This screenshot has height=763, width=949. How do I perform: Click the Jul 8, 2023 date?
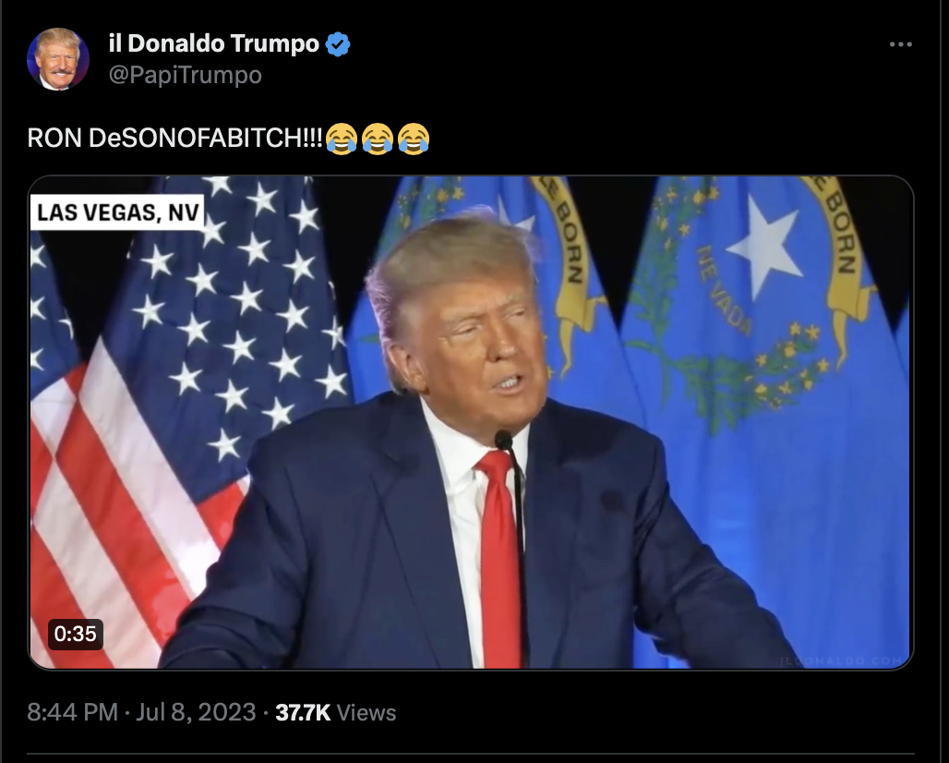(x=196, y=712)
